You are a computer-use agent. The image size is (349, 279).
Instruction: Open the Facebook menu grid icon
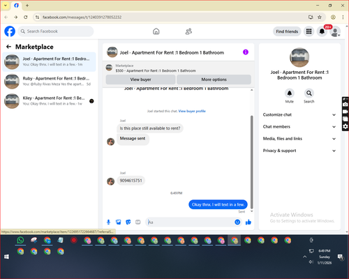pos(309,31)
